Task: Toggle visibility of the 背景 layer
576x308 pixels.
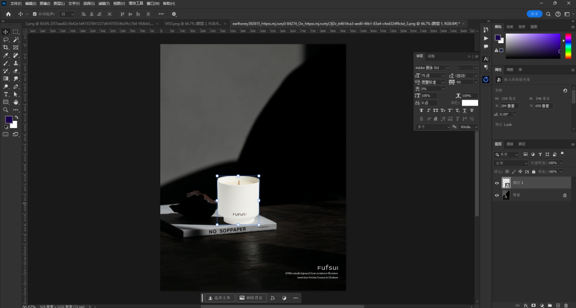Action: [497, 195]
